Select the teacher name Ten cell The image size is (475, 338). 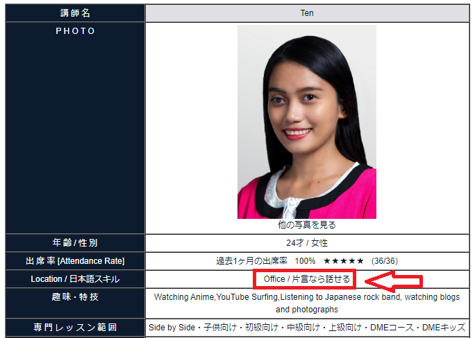(x=307, y=13)
